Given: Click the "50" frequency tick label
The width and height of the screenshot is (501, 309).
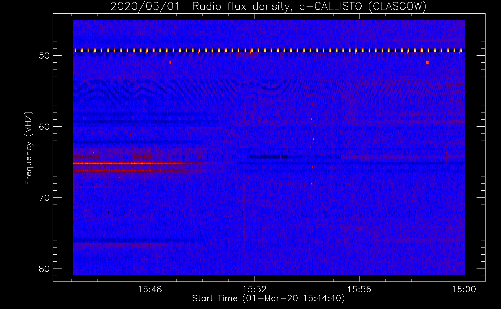Looking at the screenshot, I should pos(44,56).
